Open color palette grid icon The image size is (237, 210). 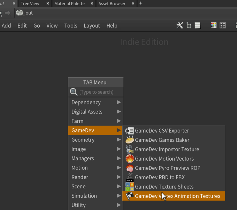(214, 25)
